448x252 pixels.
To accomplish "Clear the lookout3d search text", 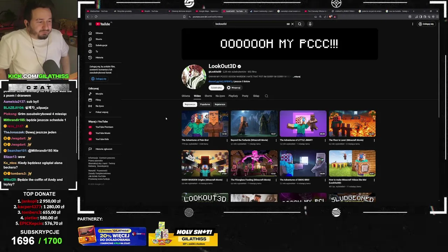I will (x=292, y=24).
